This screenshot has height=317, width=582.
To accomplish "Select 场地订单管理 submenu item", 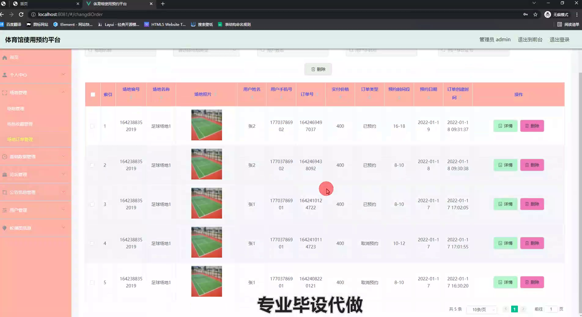I will click(x=20, y=139).
